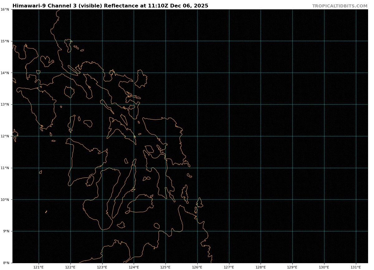This screenshot has width=374, height=270.
Task: Click the 16°N latitude axis label
Action: [x=5, y=10]
